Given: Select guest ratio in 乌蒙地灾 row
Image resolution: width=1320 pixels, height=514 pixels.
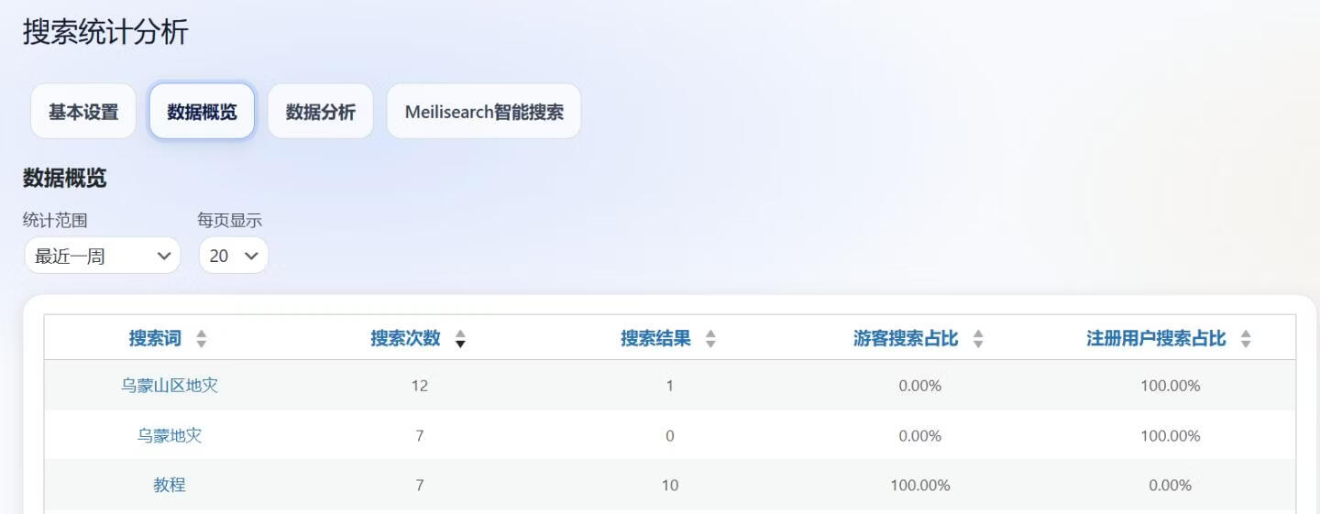Looking at the screenshot, I should point(920,436).
